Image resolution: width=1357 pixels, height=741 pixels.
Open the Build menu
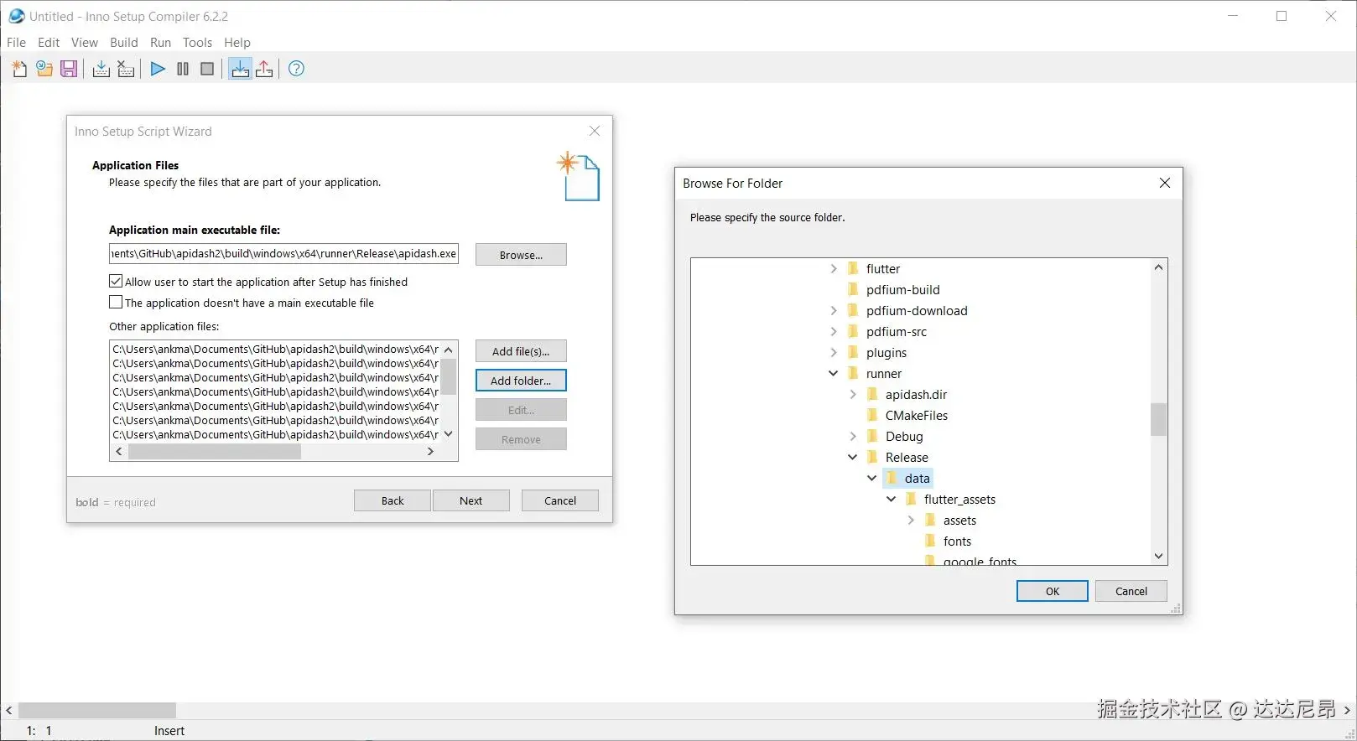[x=124, y=42]
